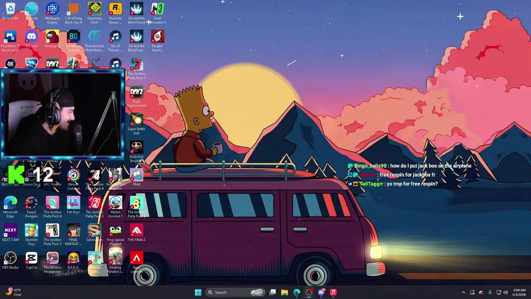Open File Explorer from the taskbar
The image size is (531, 299).
(285, 292)
